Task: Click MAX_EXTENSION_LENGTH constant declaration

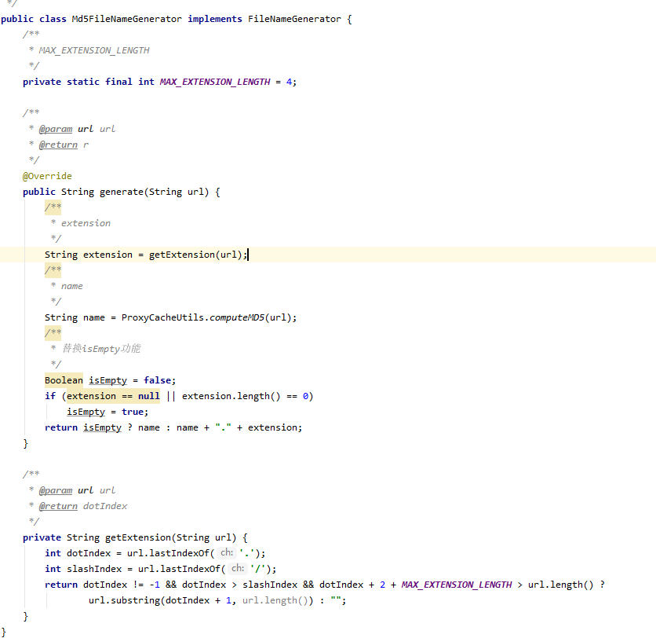Action: click(x=215, y=82)
